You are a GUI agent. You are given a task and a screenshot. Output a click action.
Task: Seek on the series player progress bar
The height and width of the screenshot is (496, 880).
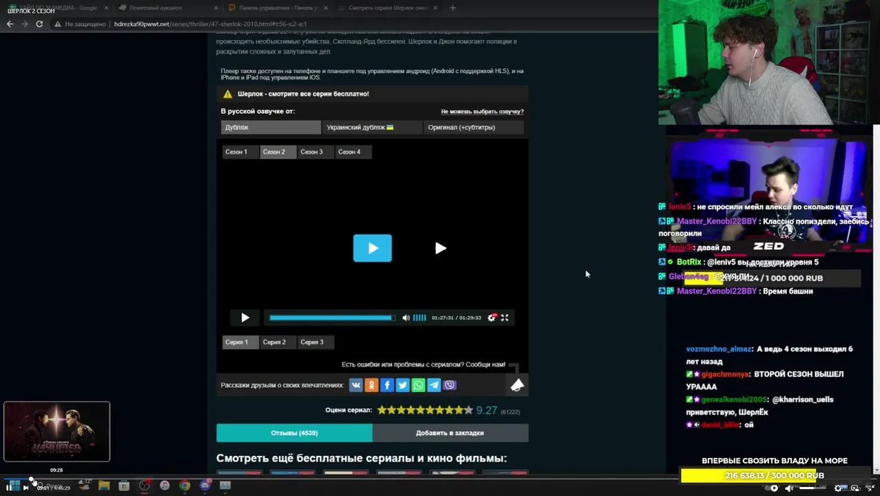[332, 318]
